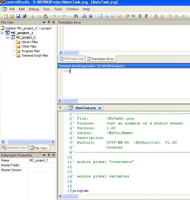Click the Find binoculars icon
The image size is (190, 200).
tap(76, 16)
